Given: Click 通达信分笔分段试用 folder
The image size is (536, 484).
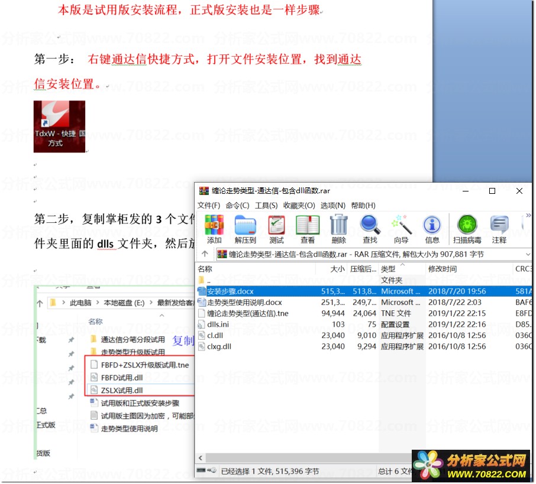Looking at the screenshot, I should pos(128,339).
